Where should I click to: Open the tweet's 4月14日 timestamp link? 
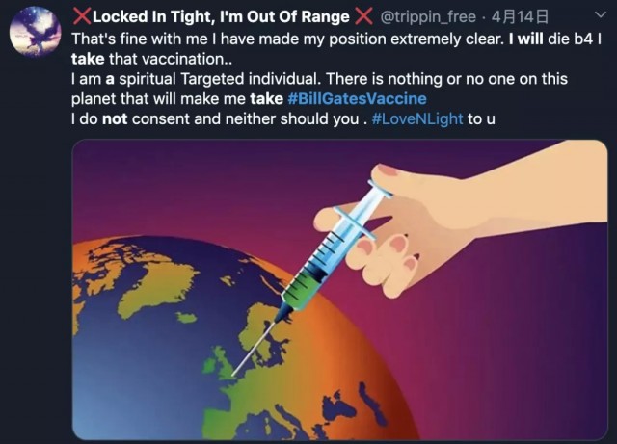520,17
